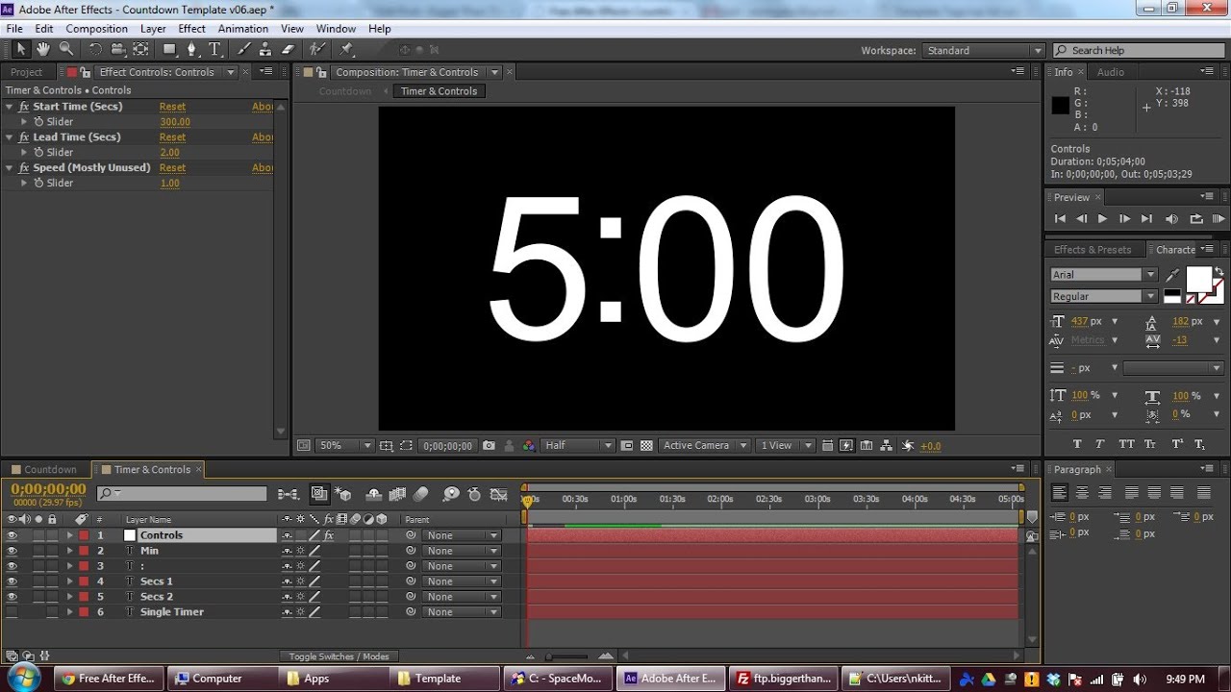1231x692 pixels.
Task: Select the Hand tool
Action: [43, 49]
